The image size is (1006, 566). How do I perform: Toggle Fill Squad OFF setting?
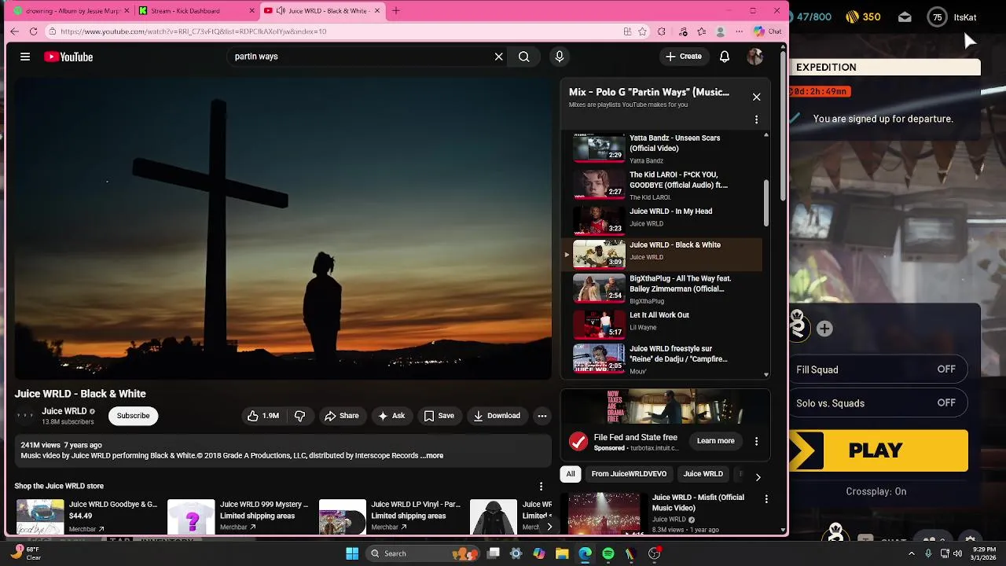(x=878, y=369)
